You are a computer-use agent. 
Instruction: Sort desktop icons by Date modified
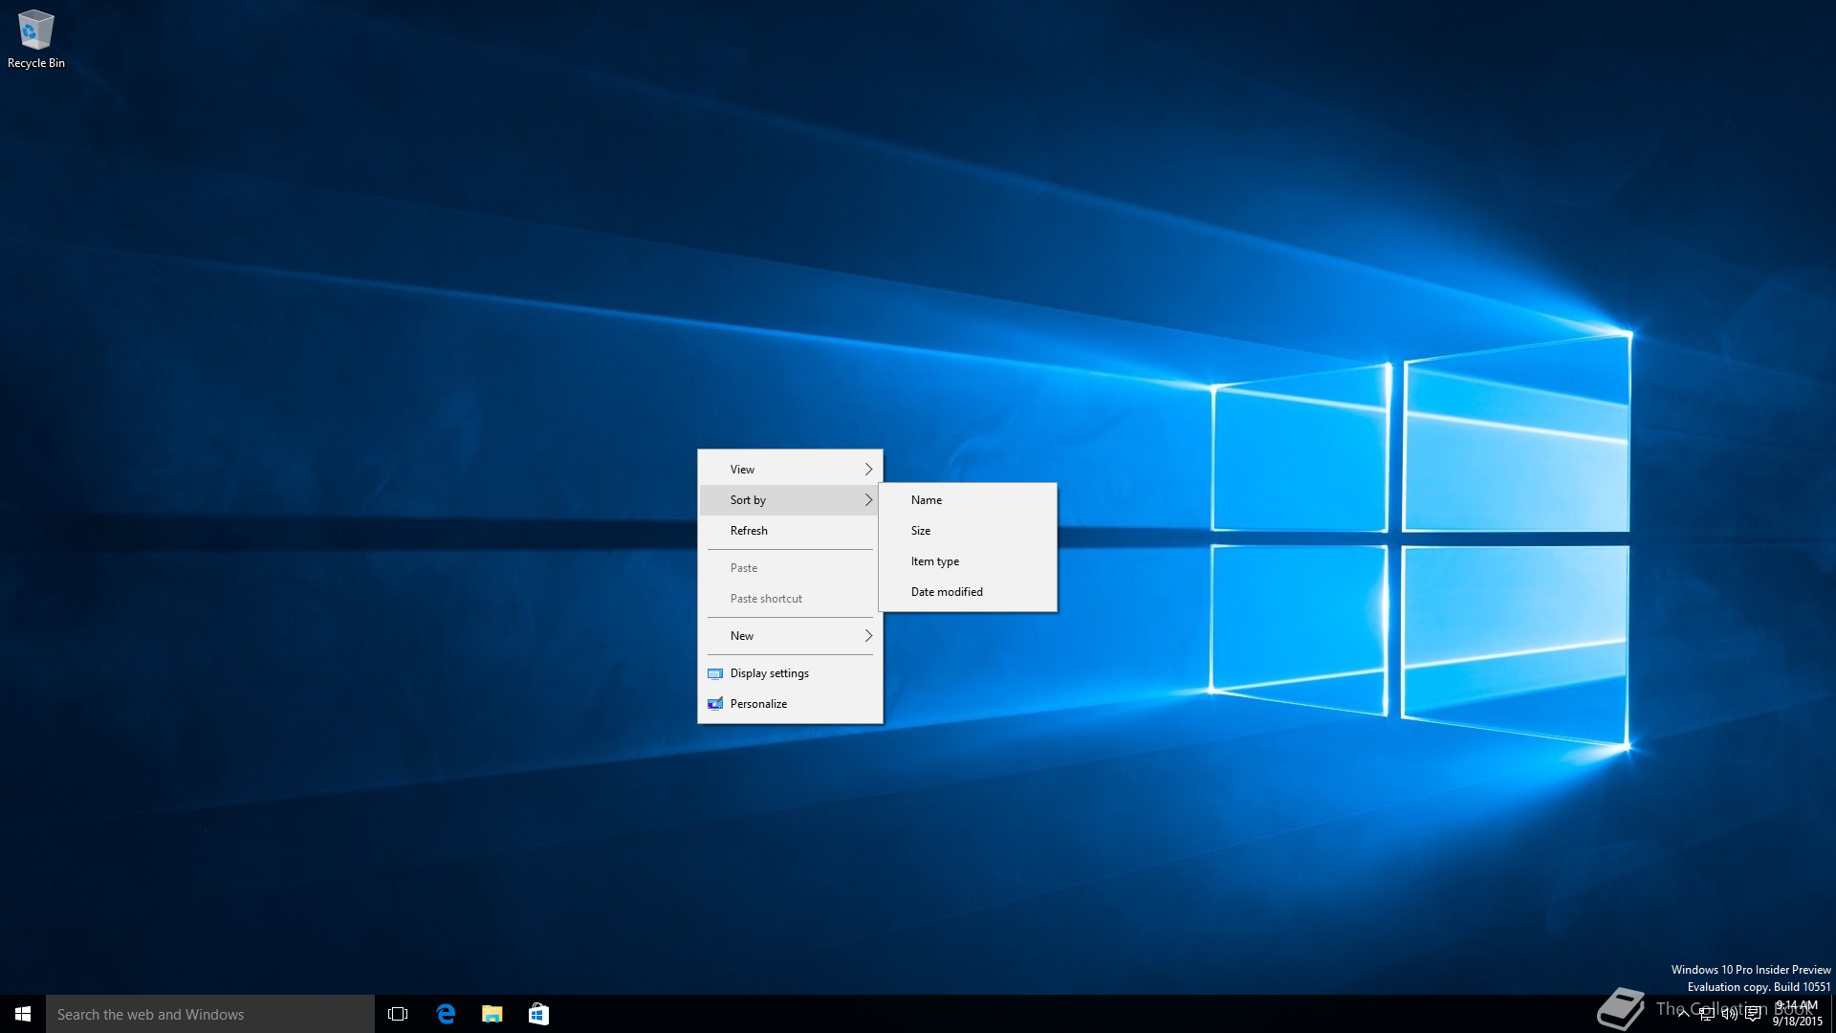pyautogui.click(x=968, y=592)
